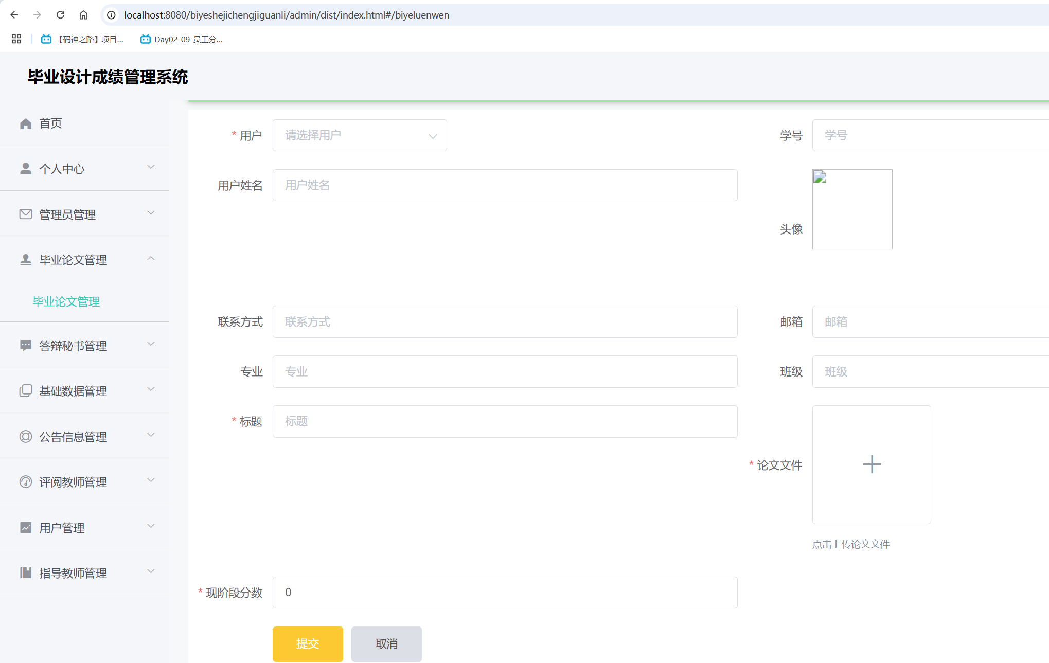
Task: Focus the 用户姓名 input field
Action: (x=505, y=185)
